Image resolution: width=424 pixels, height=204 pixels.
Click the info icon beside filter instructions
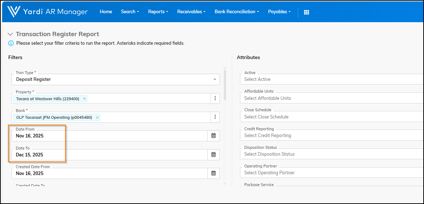tap(11, 43)
